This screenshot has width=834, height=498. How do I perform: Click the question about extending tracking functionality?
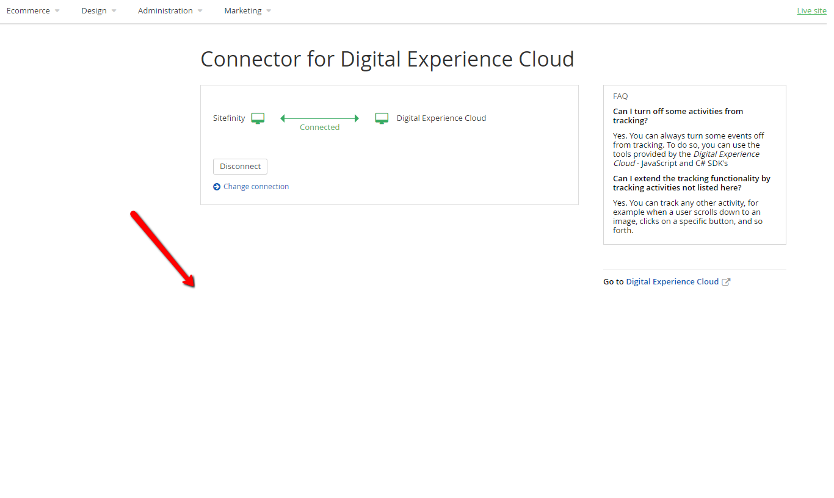coord(692,183)
